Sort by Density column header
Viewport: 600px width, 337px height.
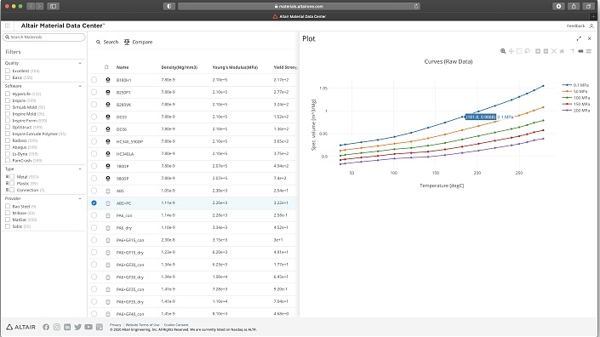coord(179,67)
